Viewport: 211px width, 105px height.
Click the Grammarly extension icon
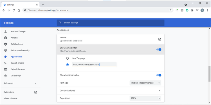[x=187, y=10]
